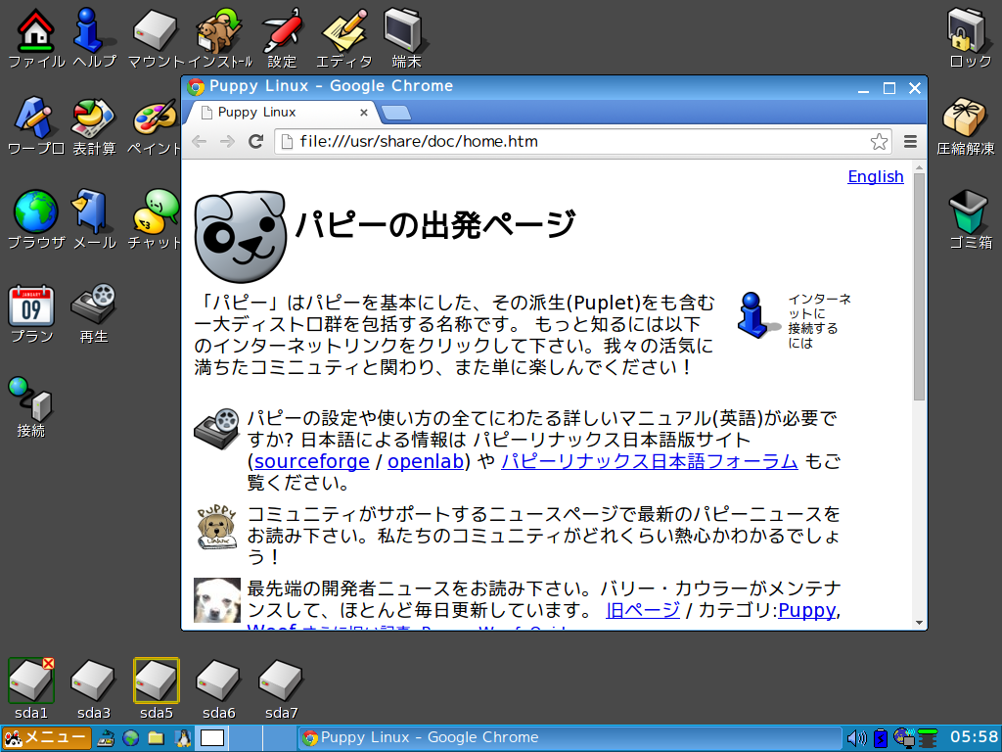The image size is (1002, 752).
Task: Click the volume speaker tray icon
Action: pos(856,738)
